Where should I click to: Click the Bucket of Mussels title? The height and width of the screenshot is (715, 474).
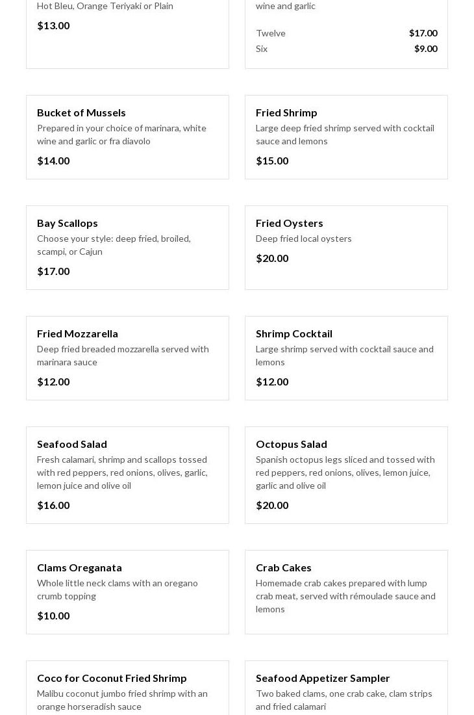[81, 112]
